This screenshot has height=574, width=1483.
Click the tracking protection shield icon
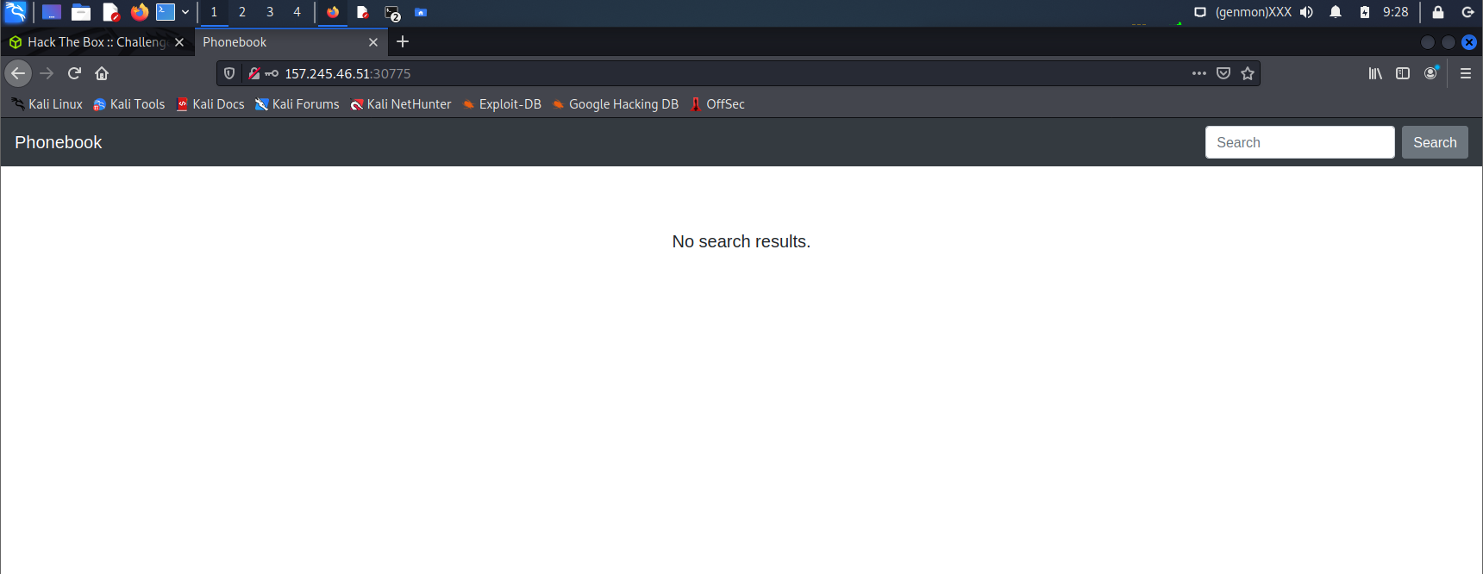(229, 73)
